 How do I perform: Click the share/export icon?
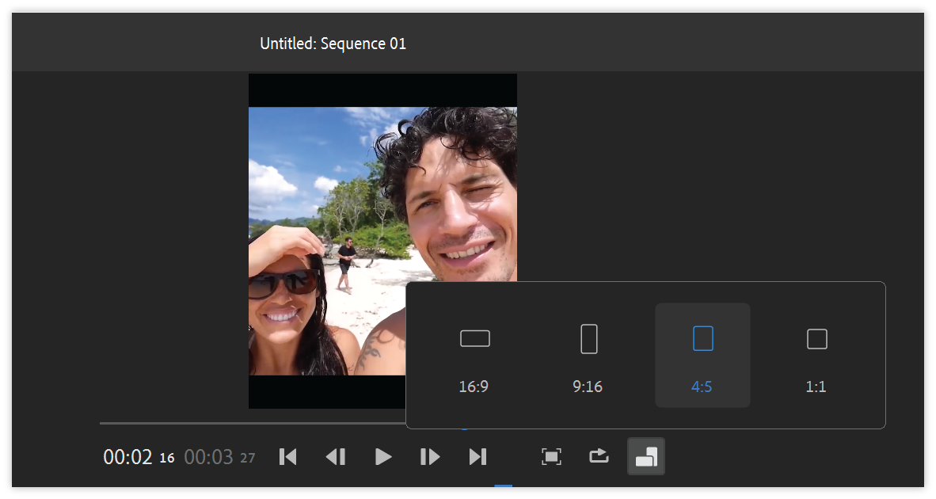599,457
